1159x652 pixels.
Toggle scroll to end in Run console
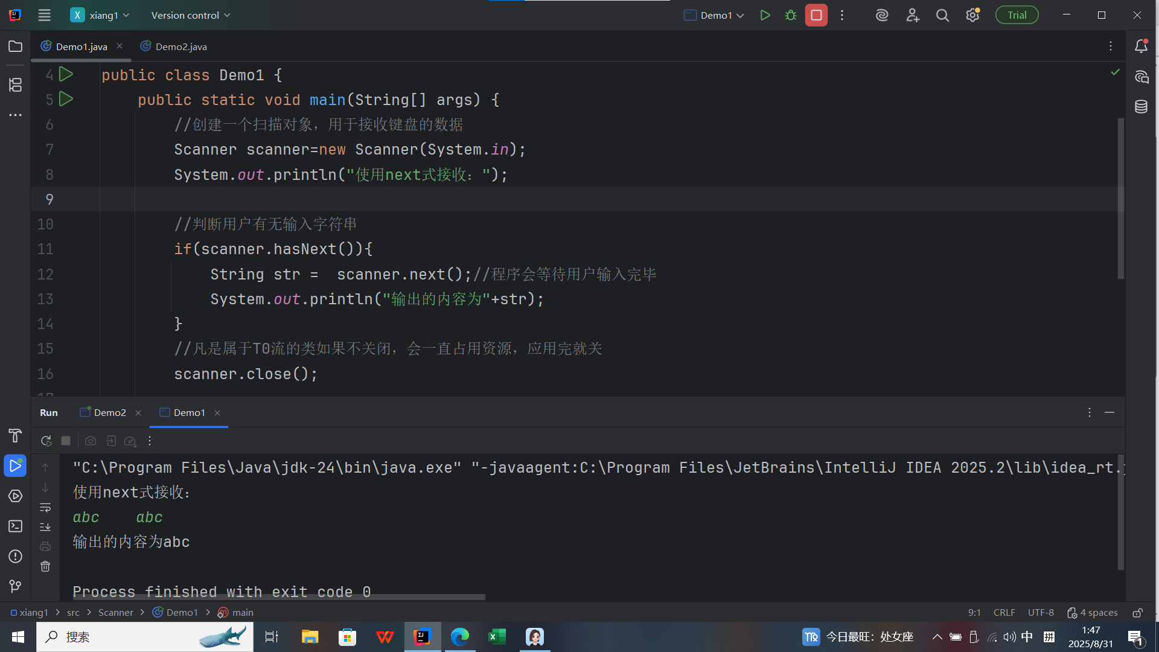(45, 527)
